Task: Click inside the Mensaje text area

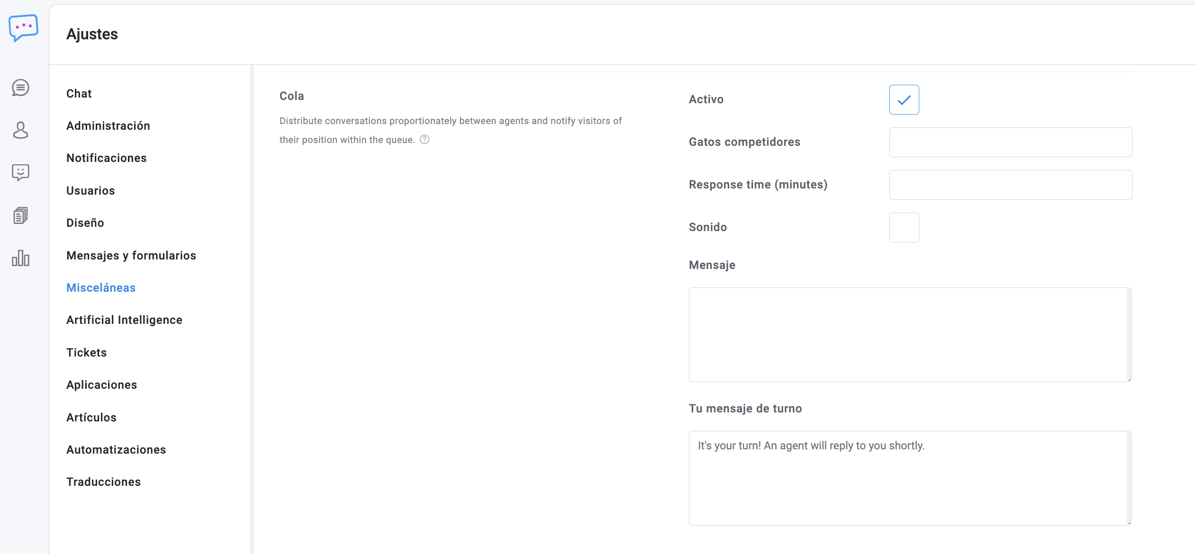Action: (x=909, y=335)
